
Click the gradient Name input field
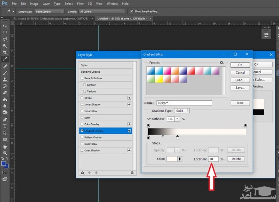(x=184, y=103)
